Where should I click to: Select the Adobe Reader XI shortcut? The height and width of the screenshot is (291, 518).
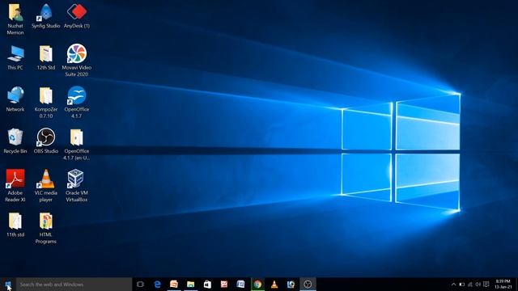coord(15,186)
